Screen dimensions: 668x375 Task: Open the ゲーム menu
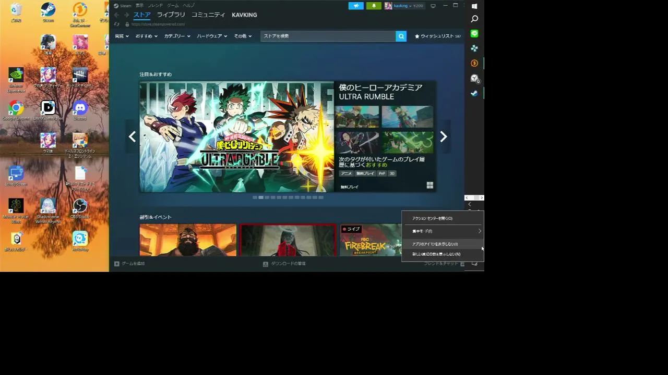point(173,5)
